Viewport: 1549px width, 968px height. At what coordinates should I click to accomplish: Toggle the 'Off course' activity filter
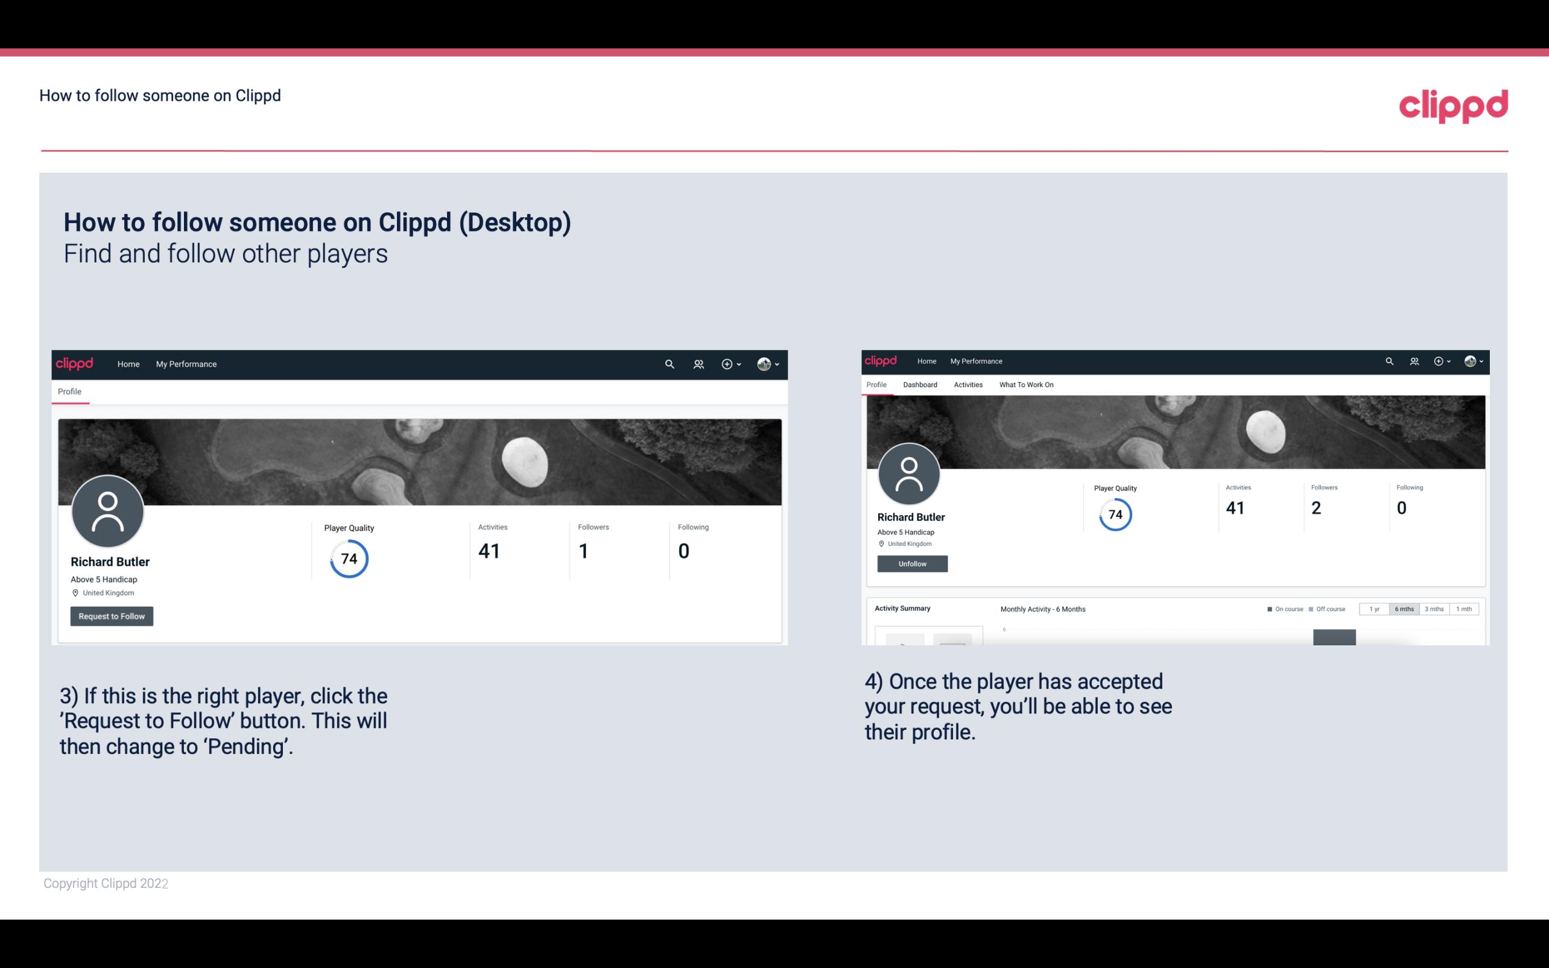pos(1328,609)
